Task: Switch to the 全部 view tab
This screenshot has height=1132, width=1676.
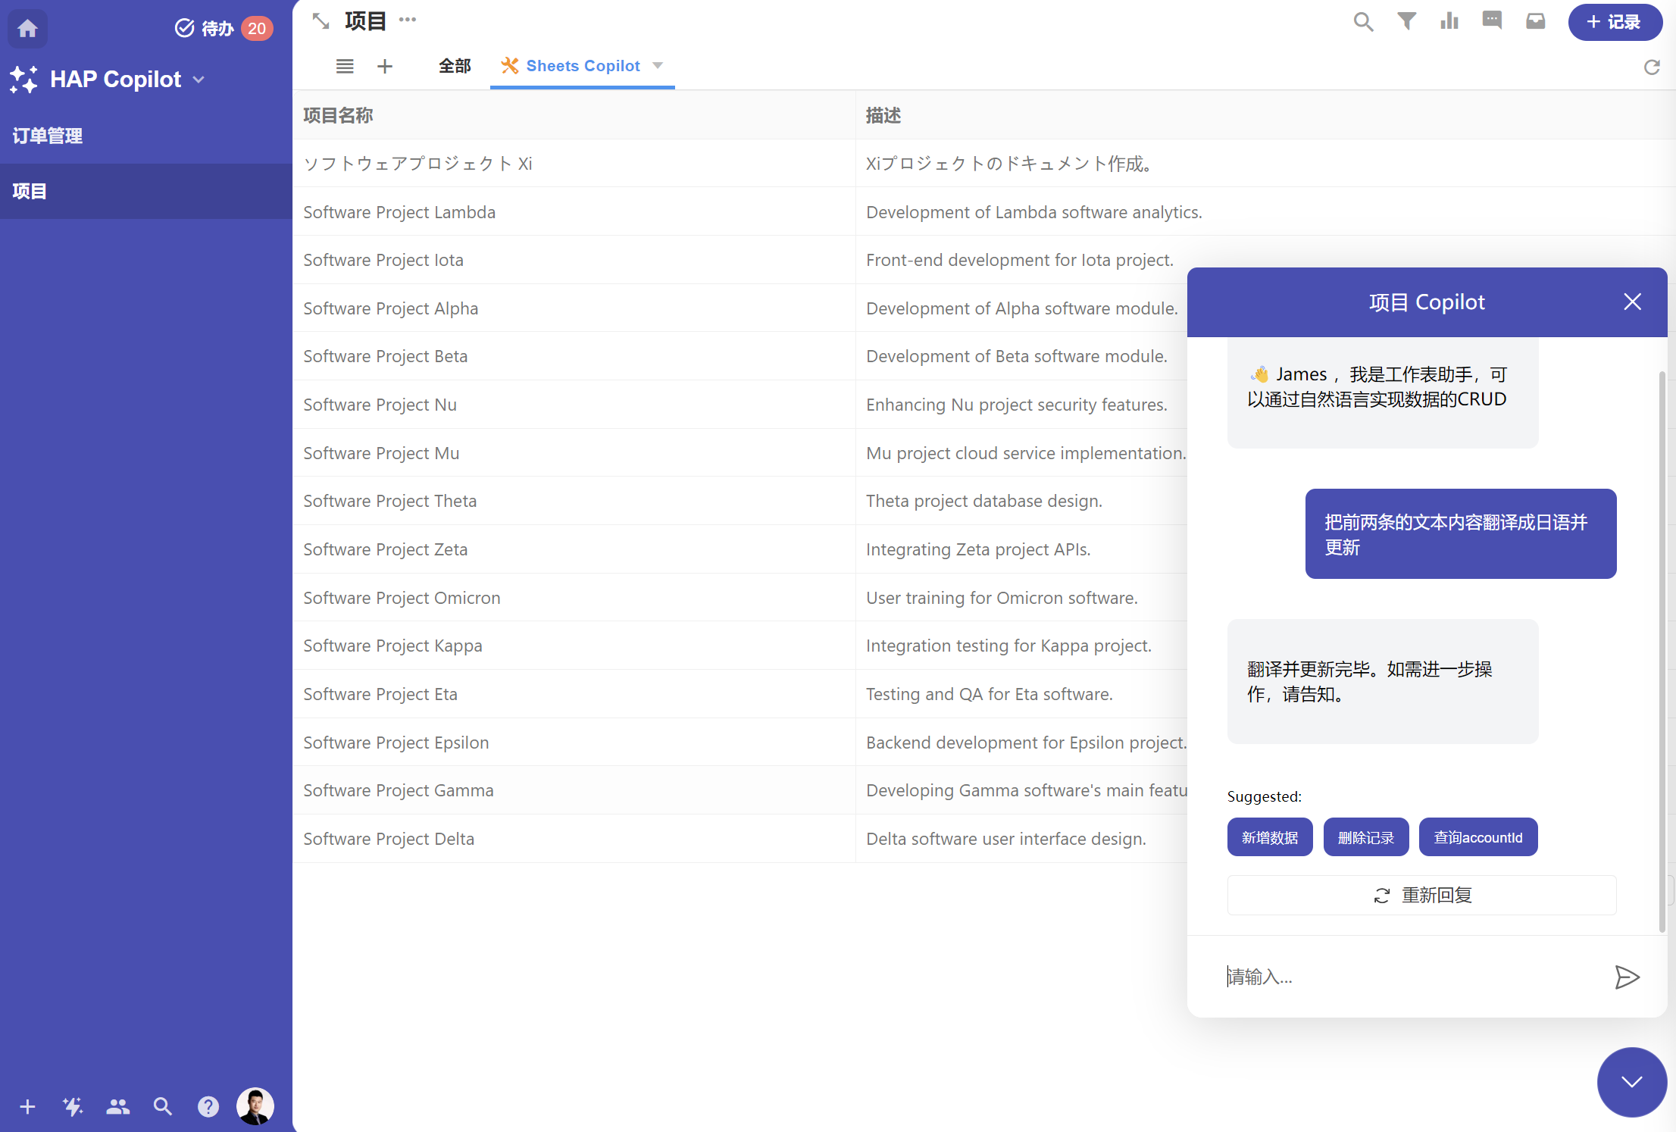Action: (455, 66)
